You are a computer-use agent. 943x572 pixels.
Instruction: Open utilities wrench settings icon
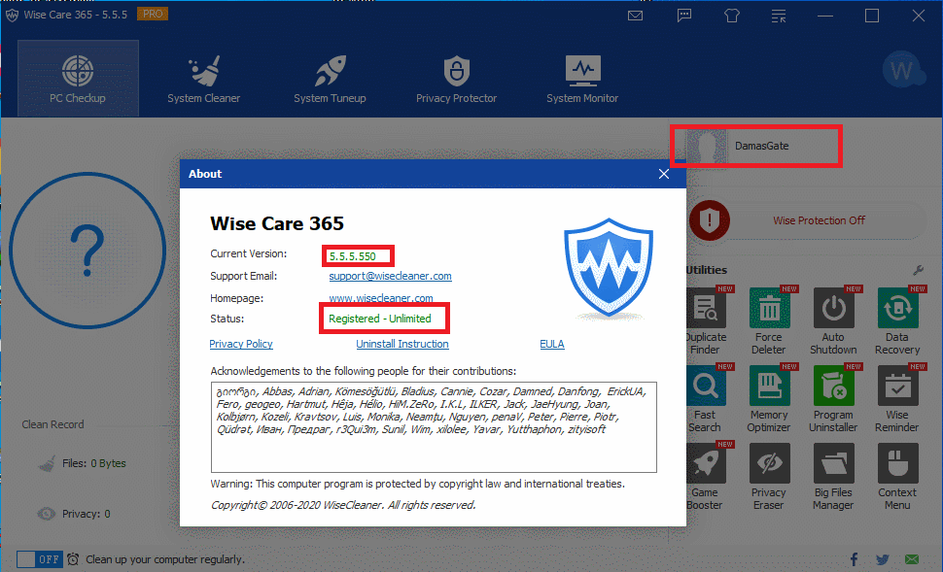(919, 270)
